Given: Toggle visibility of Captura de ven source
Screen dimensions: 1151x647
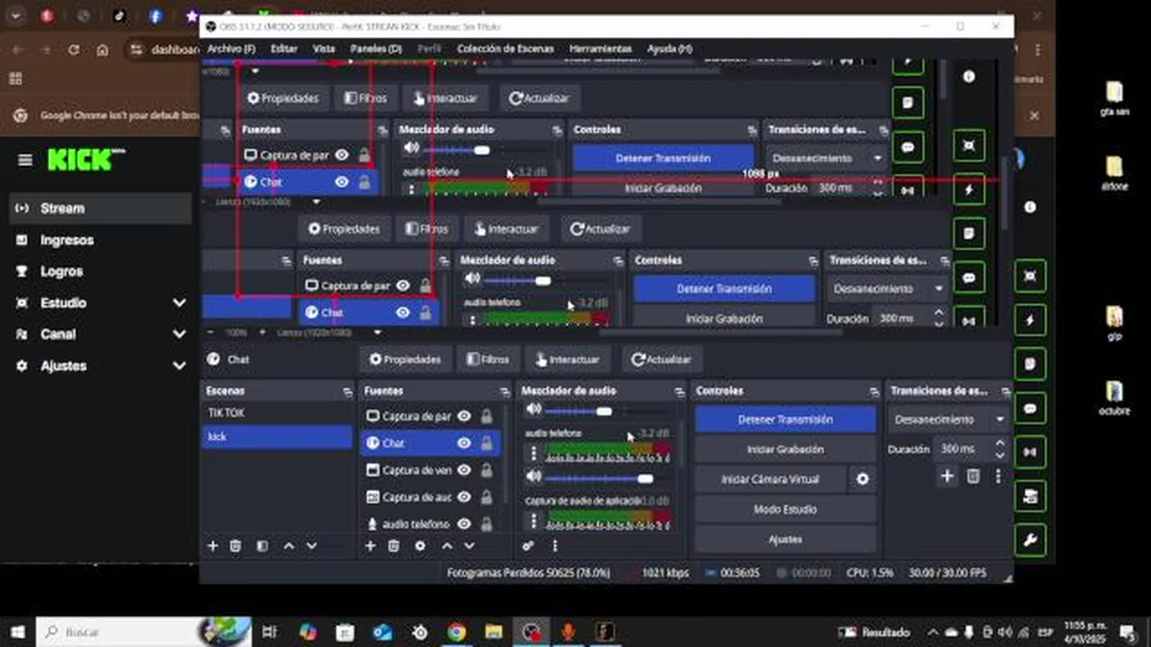Looking at the screenshot, I should click(464, 470).
